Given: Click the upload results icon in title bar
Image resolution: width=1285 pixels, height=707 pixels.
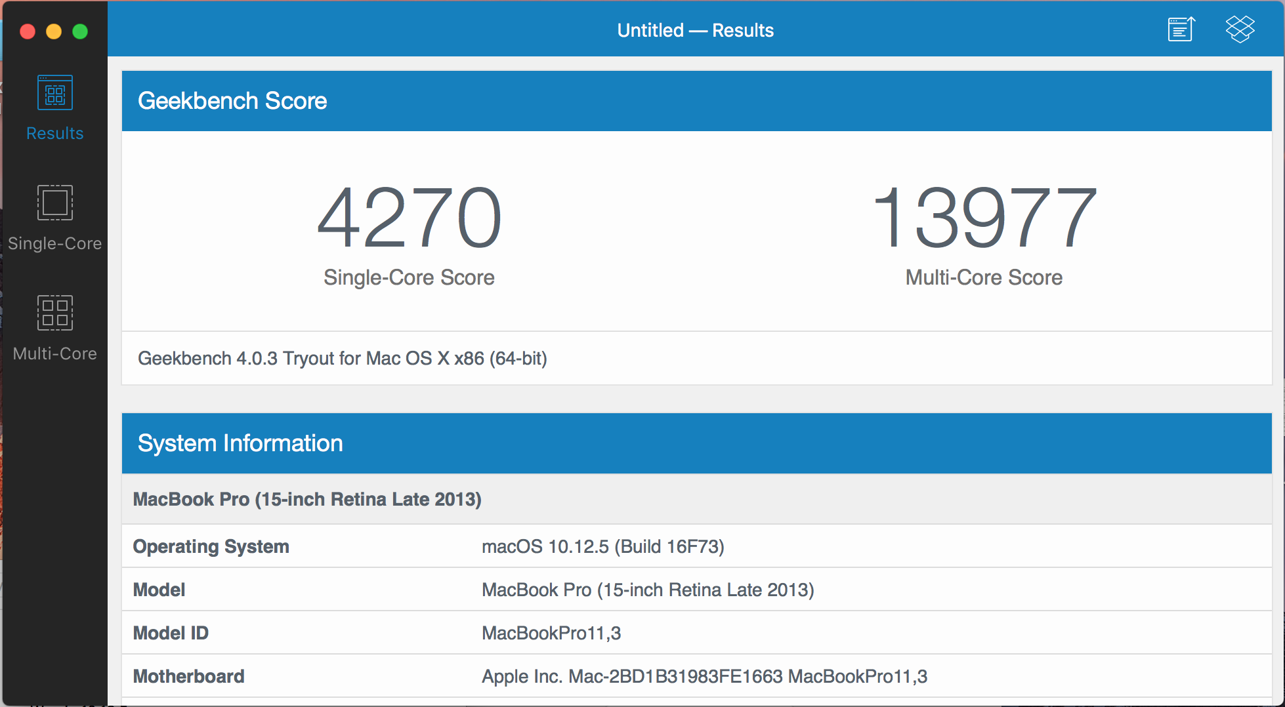Looking at the screenshot, I should (x=1181, y=30).
